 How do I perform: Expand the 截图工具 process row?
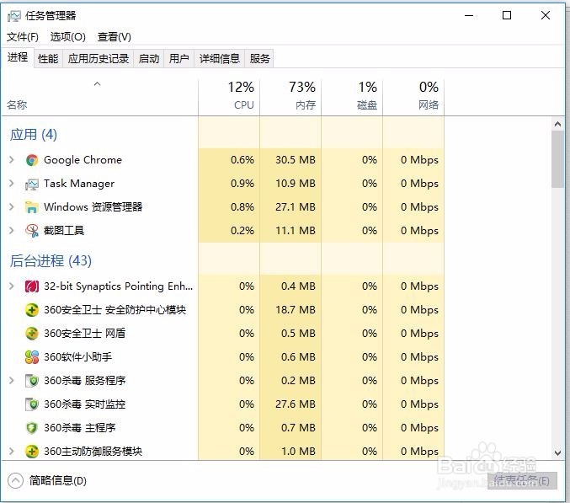[x=11, y=230]
